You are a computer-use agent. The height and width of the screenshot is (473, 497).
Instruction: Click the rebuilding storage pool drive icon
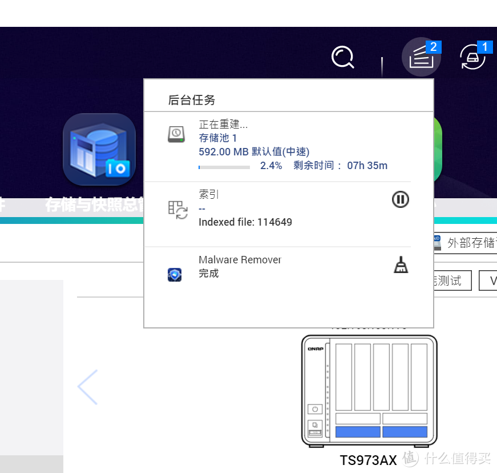coord(176,134)
